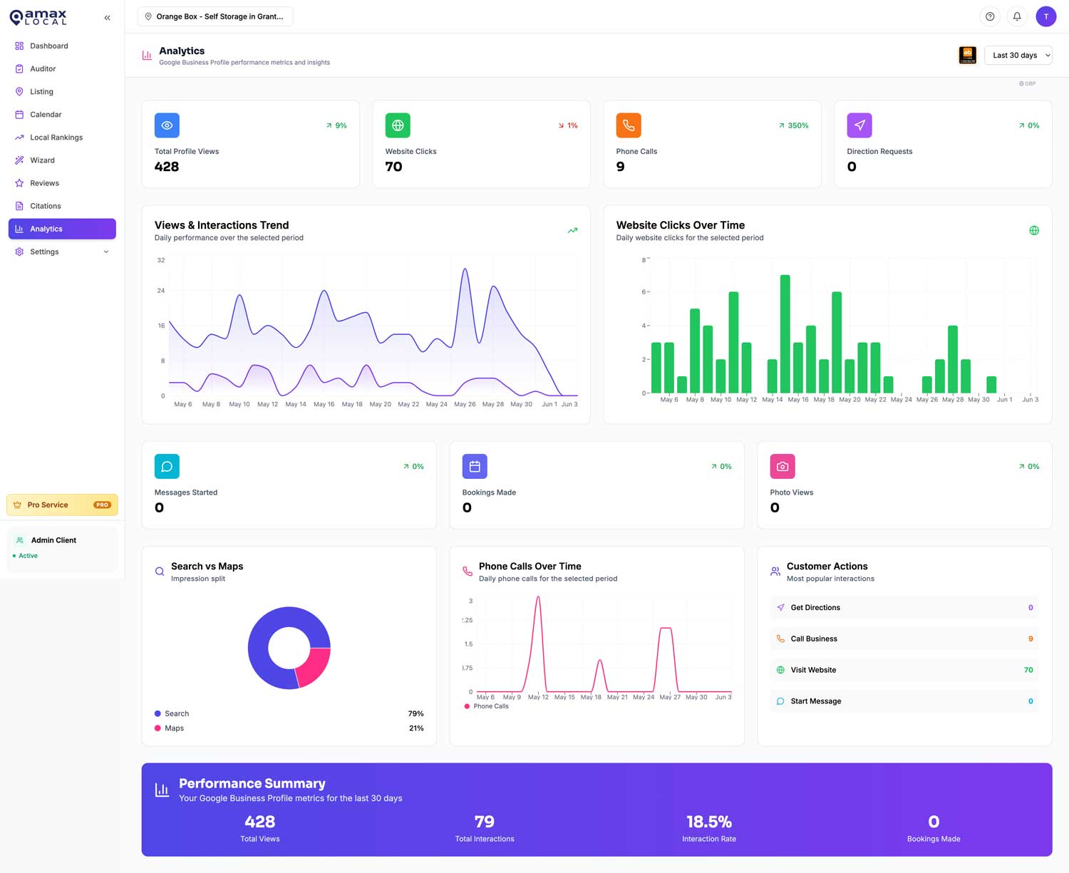Click the arrow icon on Direction Requests card
Viewport: 1069px width, 873px height.
pos(859,125)
